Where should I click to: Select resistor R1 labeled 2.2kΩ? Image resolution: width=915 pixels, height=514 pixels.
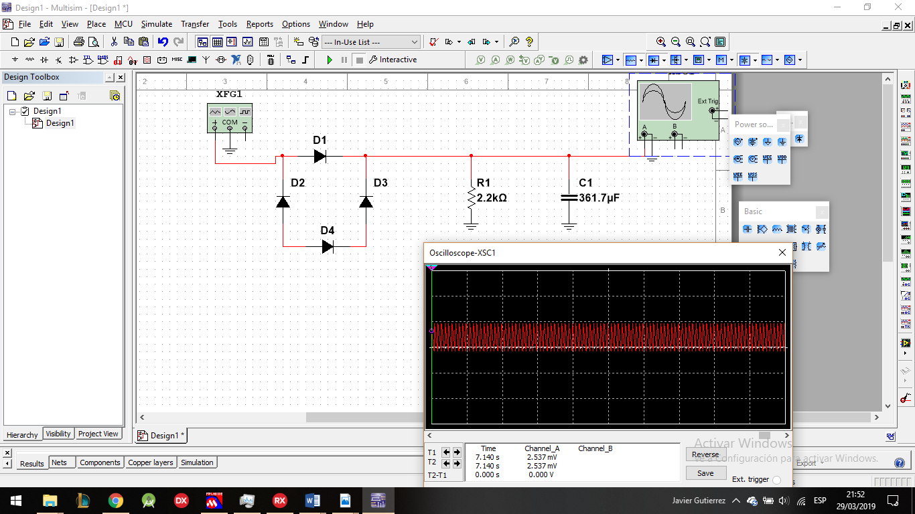click(471, 197)
